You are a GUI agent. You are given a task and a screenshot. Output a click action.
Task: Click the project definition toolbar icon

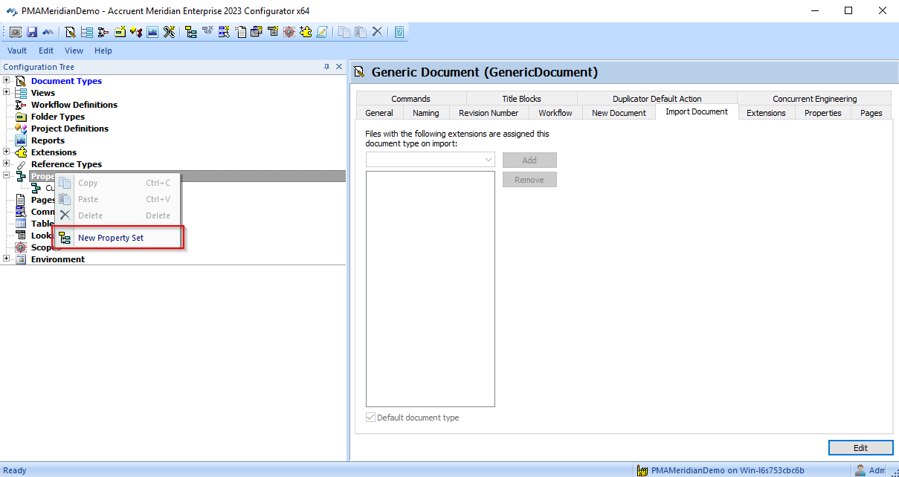[x=136, y=32]
